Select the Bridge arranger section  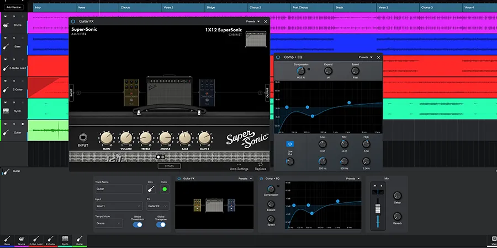tap(226, 8)
